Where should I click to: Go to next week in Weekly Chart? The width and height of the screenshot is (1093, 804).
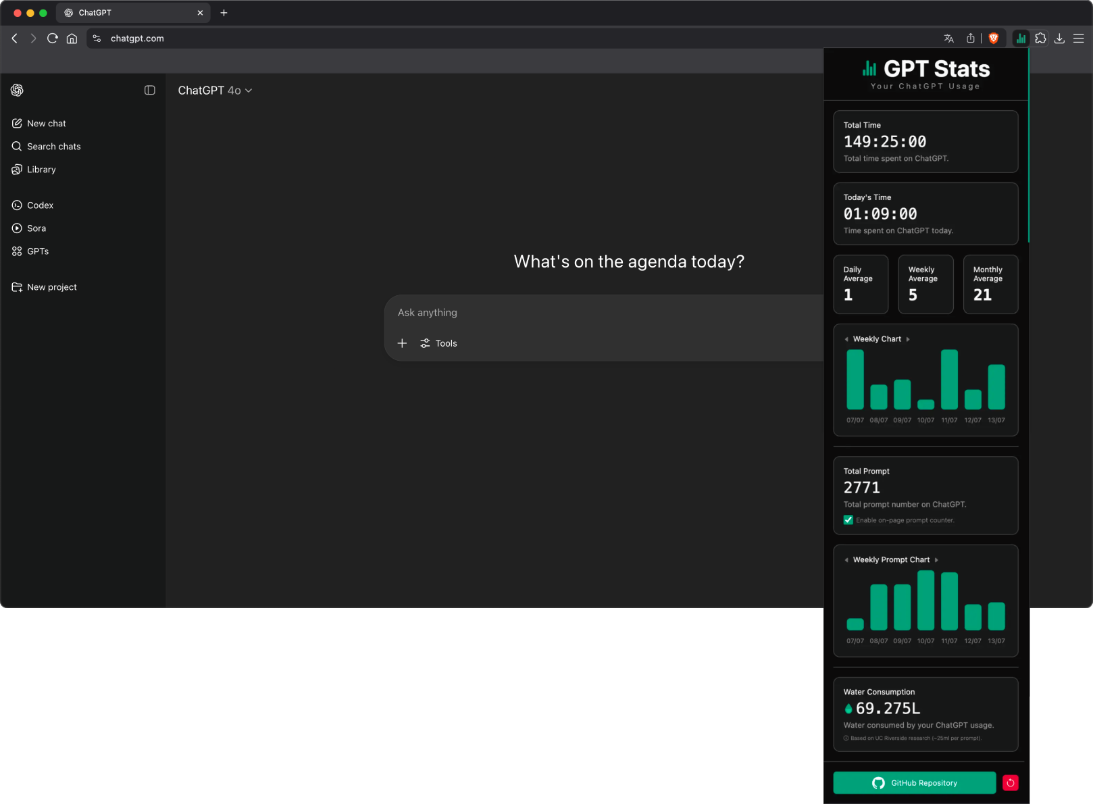click(908, 339)
